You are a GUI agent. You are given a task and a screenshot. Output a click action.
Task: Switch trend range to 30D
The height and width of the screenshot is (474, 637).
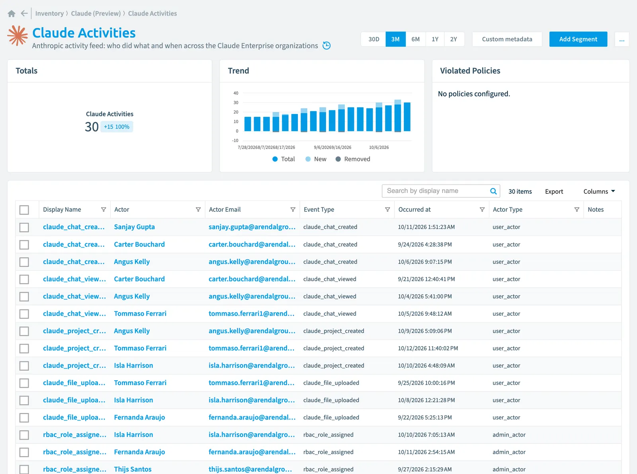pos(373,39)
